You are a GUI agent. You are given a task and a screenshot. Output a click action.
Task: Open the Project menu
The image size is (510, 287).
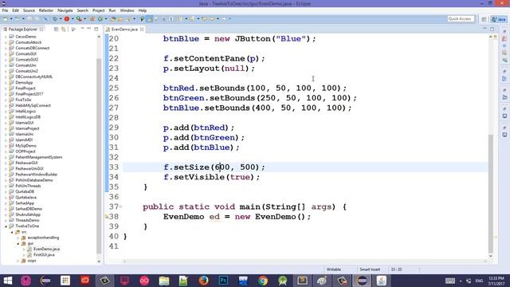pos(99,10)
